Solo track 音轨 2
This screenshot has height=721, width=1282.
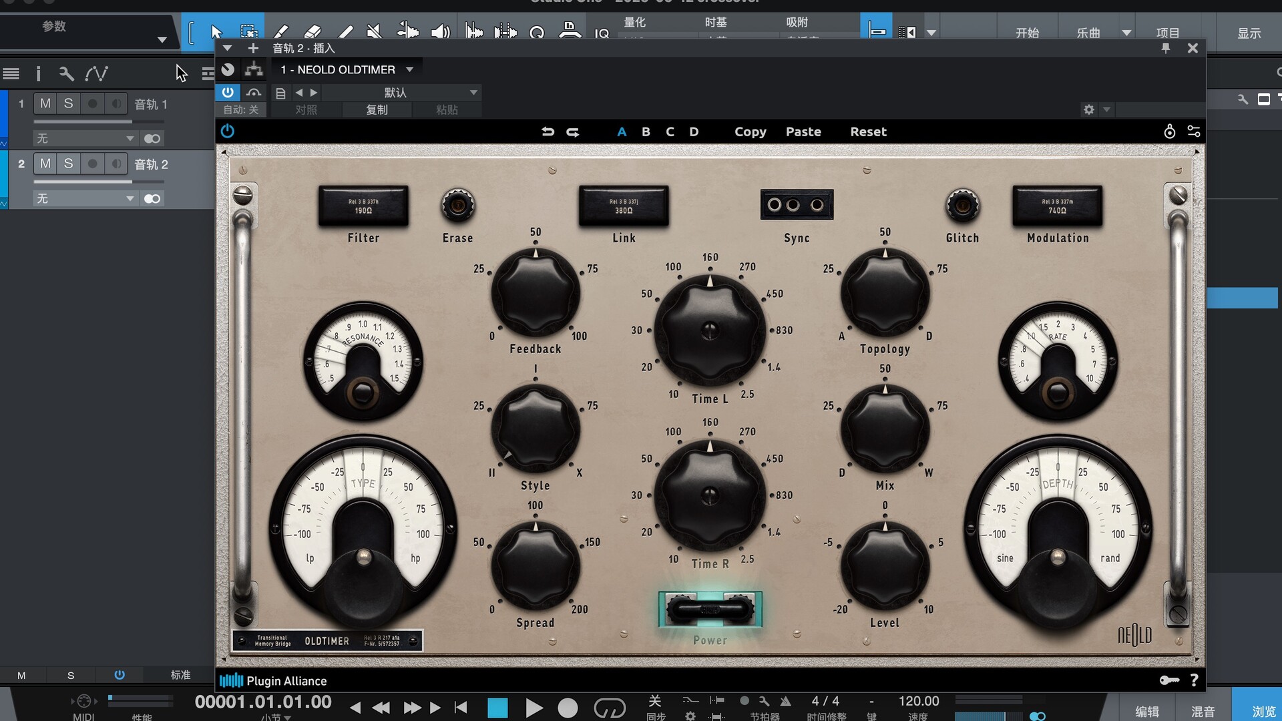pos(68,164)
